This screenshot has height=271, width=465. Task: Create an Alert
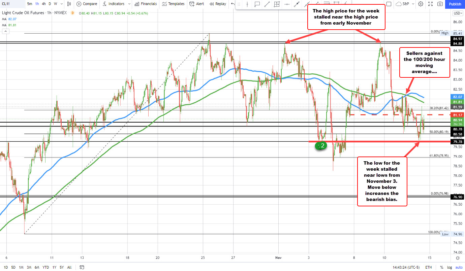[x=196, y=4]
